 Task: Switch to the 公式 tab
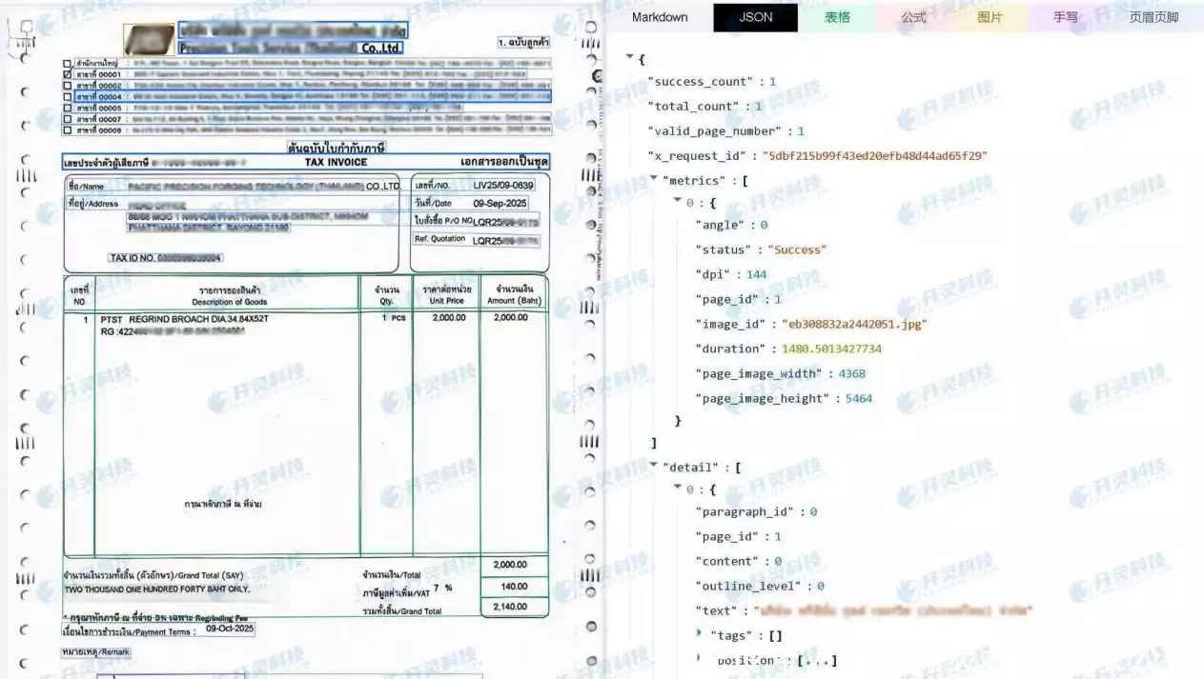pyautogui.click(x=913, y=17)
